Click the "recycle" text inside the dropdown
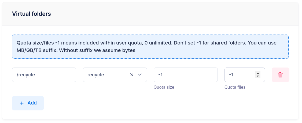This screenshot has width=302, height=123. pos(96,75)
